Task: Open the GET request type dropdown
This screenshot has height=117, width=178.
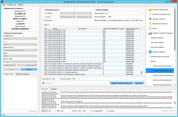Action: coord(52,111)
